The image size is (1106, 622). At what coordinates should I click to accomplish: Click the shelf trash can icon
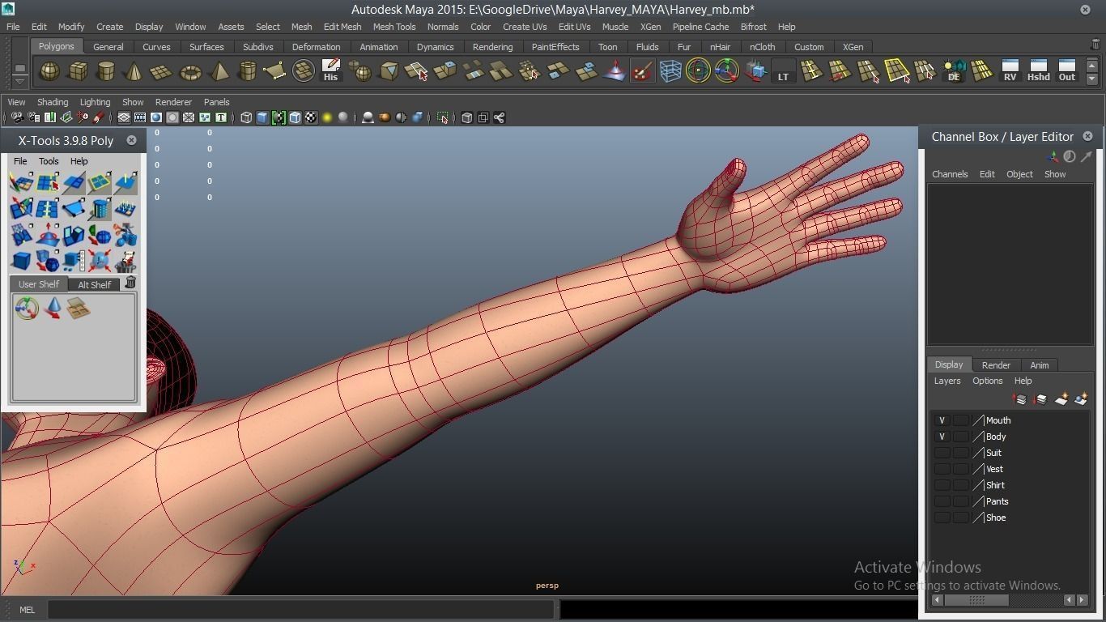pos(1095,46)
